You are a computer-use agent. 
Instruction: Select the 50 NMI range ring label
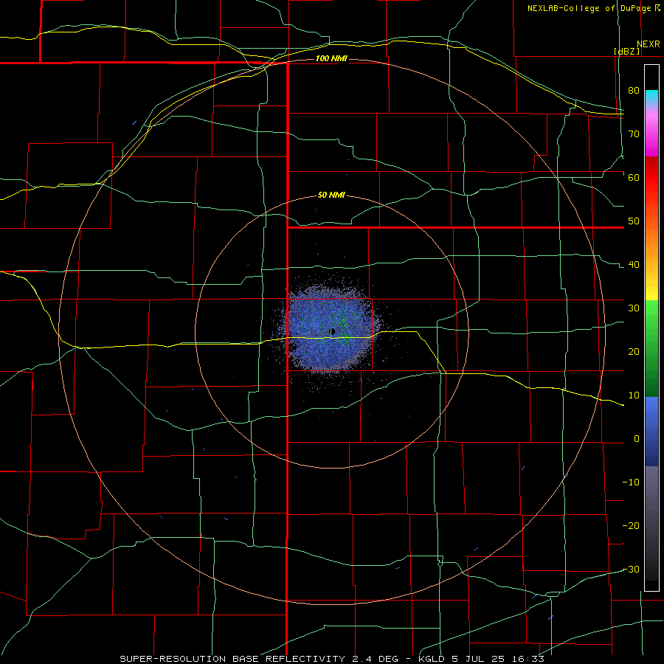pyautogui.click(x=331, y=196)
